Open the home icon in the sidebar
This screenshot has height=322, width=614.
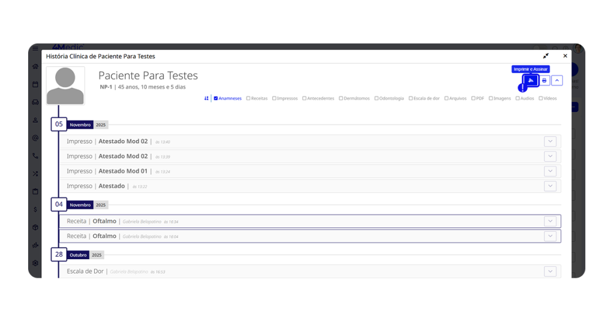tap(35, 66)
